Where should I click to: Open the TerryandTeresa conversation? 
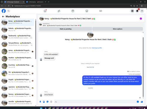[x=17, y=44]
